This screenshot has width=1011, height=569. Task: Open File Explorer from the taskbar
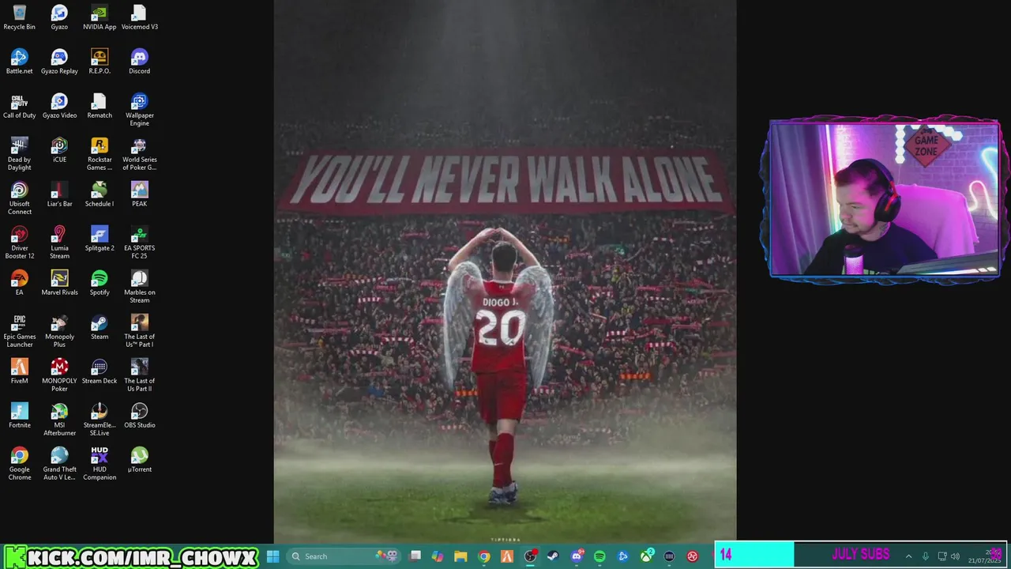coord(460,556)
